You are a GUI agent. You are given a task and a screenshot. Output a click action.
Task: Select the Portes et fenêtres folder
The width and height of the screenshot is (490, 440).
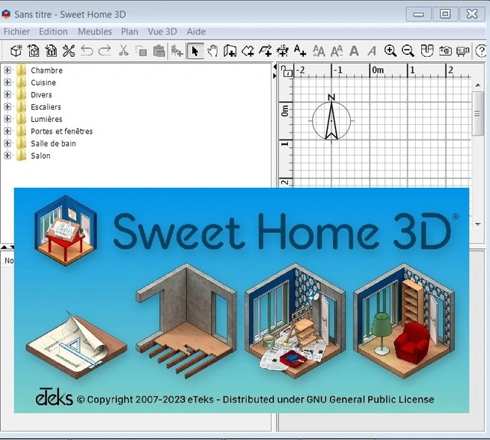point(61,131)
